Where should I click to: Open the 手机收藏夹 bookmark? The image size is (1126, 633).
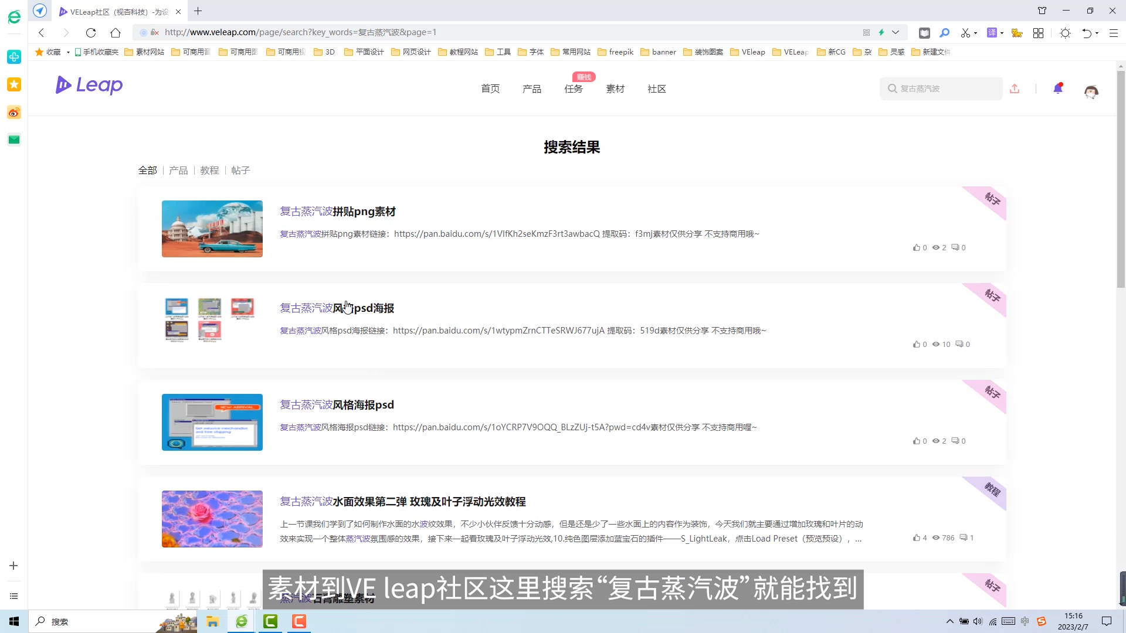[96, 52]
